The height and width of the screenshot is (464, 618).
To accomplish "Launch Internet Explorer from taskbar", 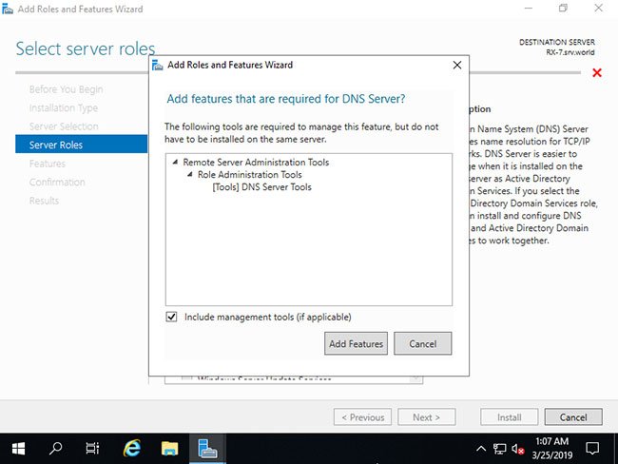I will 131,448.
